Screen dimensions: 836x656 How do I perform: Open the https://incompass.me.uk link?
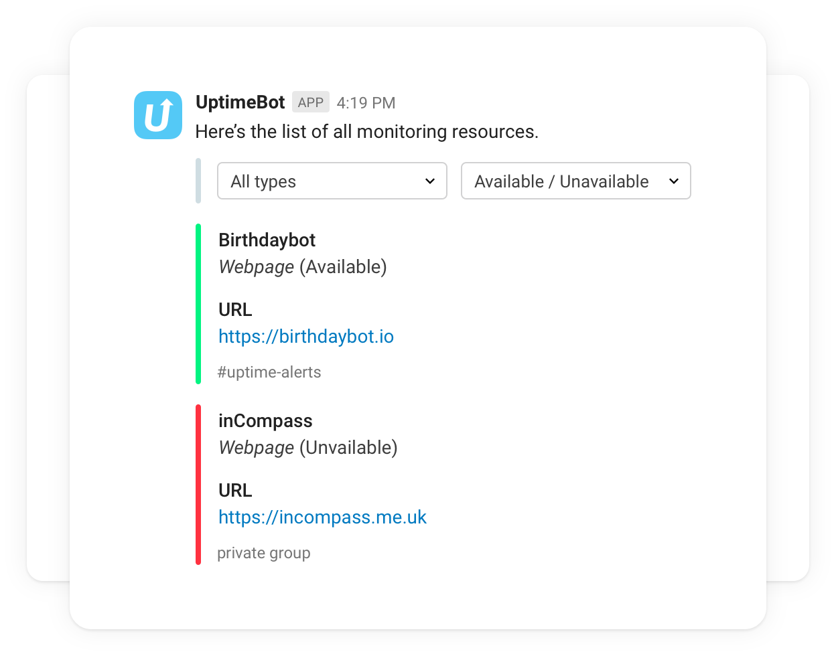click(x=322, y=517)
